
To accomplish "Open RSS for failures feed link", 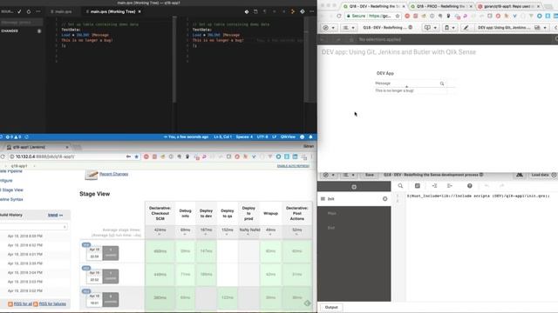I will 52,303.
